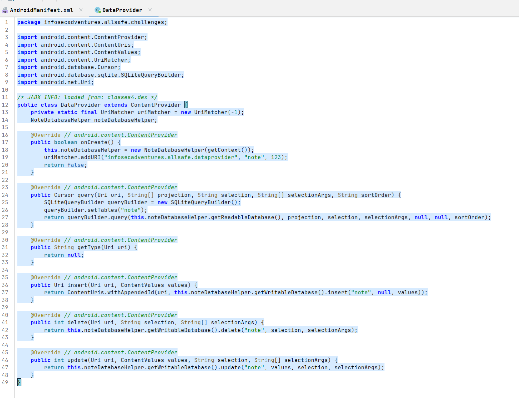Click the final closing brace on line 49
The width and height of the screenshot is (519, 398).
(x=19, y=382)
